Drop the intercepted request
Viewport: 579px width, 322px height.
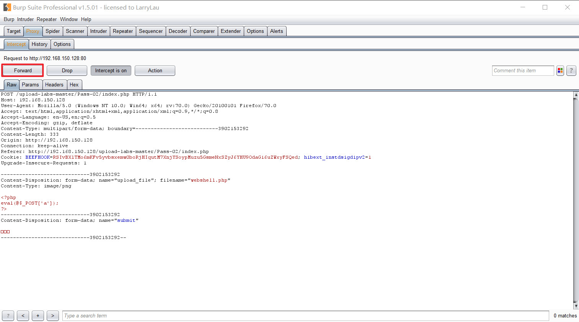(67, 70)
